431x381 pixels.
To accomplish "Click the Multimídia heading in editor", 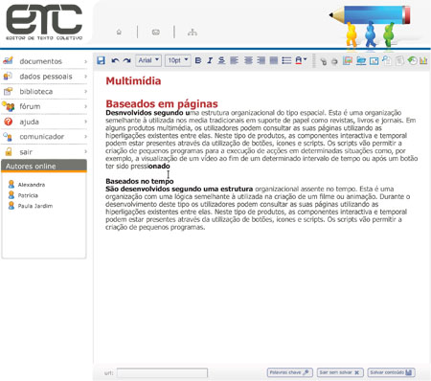I will tap(133, 80).
